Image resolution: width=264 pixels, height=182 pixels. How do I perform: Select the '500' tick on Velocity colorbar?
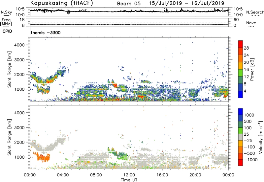247,122
